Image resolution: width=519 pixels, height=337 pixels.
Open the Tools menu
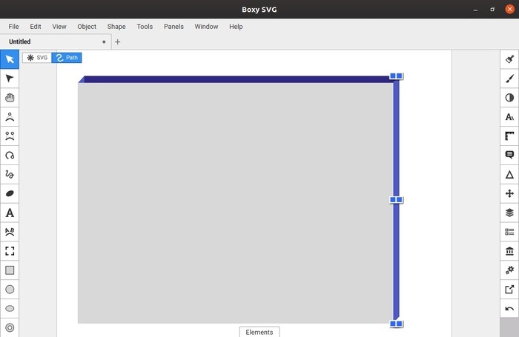[x=145, y=27]
